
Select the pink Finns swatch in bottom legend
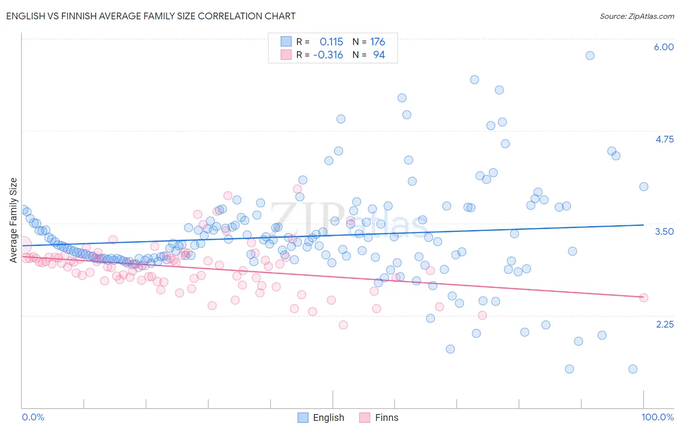[x=365, y=417]
